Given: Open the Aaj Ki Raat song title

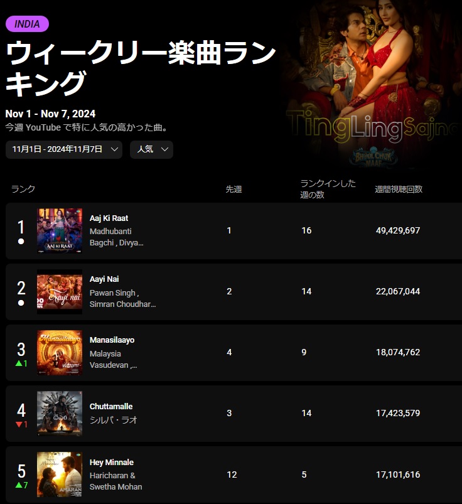Looking at the screenshot, I should 109,218.
